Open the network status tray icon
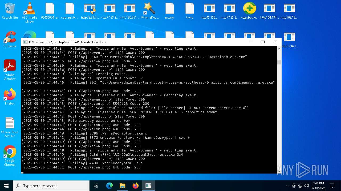The height and width of the screenshot is (191, 341). tap(300, 186)
